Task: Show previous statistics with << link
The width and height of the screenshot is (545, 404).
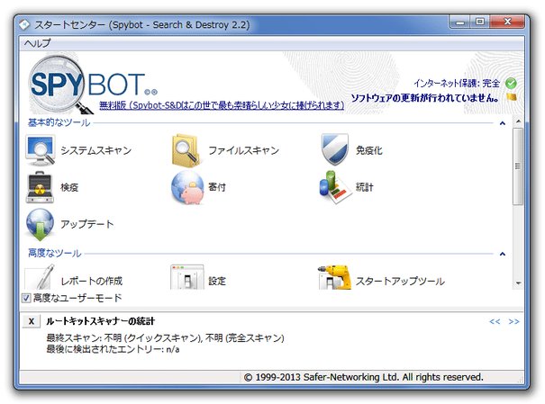Action: pyautogui.click(x=495, y=322)
